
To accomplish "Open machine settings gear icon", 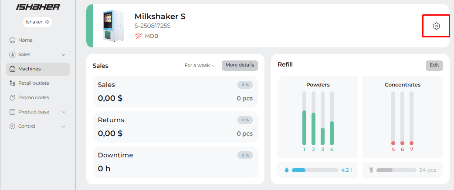I will pos(437,26).
